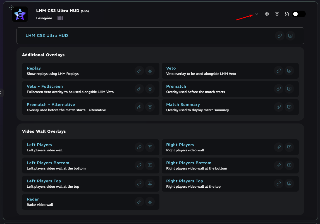Select the Prematch overlay title
320x224 pixels.
176,86
